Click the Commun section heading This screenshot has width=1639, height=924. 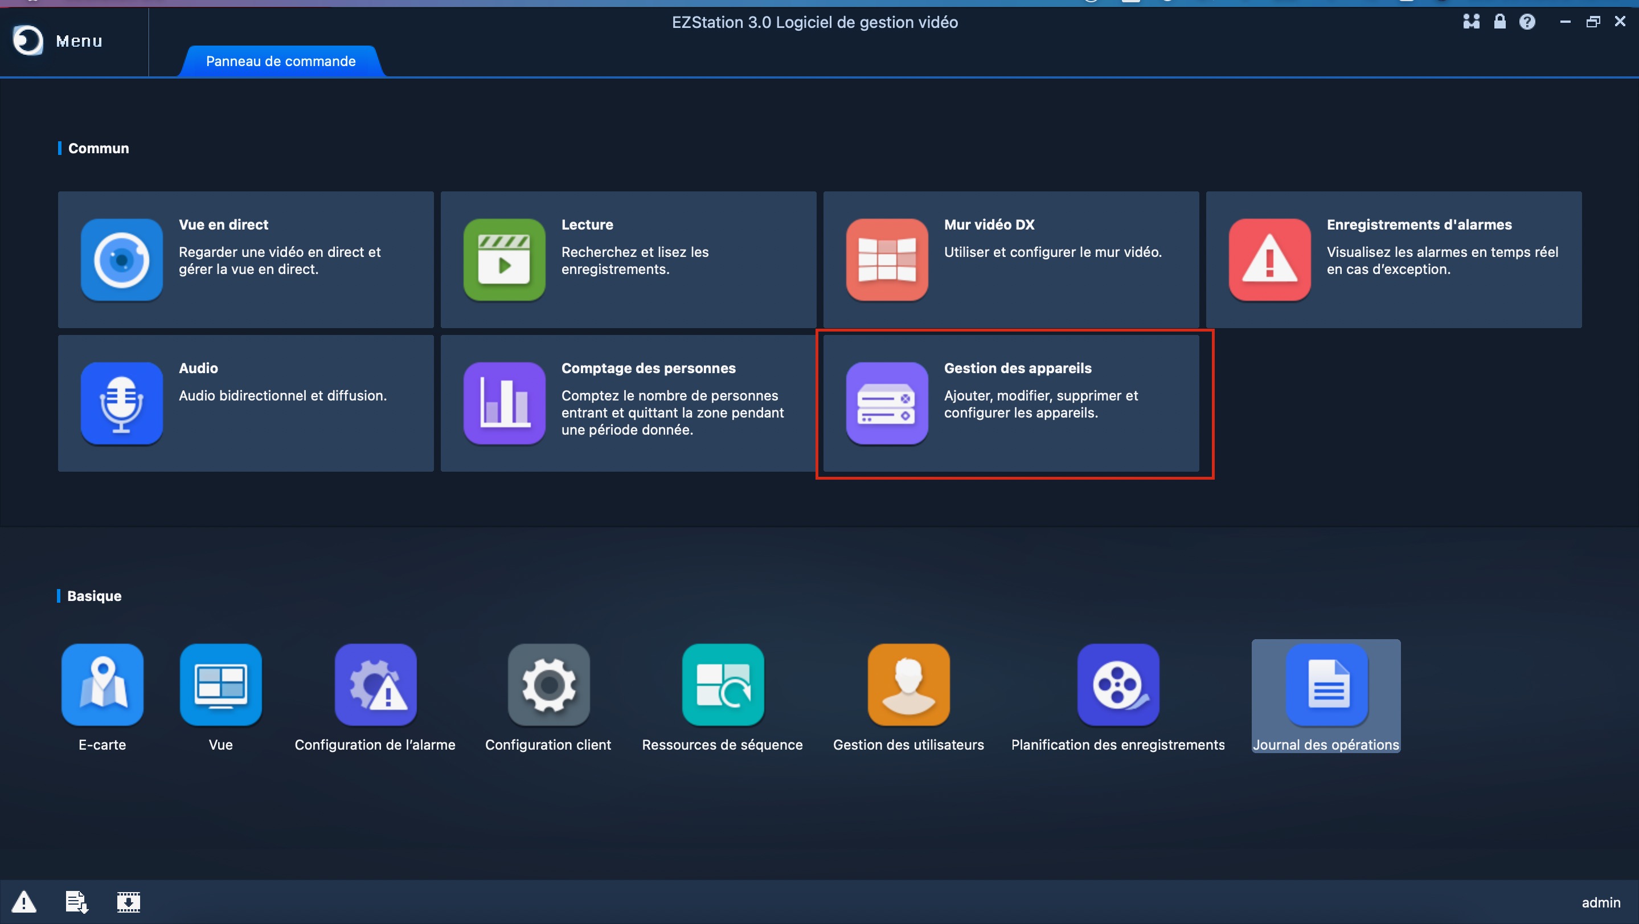tap(99, 148)
